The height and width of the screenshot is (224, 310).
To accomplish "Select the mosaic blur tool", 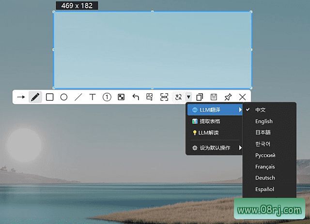I will 121,97.
